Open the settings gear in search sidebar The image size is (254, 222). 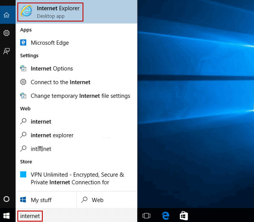click(6, 33)
